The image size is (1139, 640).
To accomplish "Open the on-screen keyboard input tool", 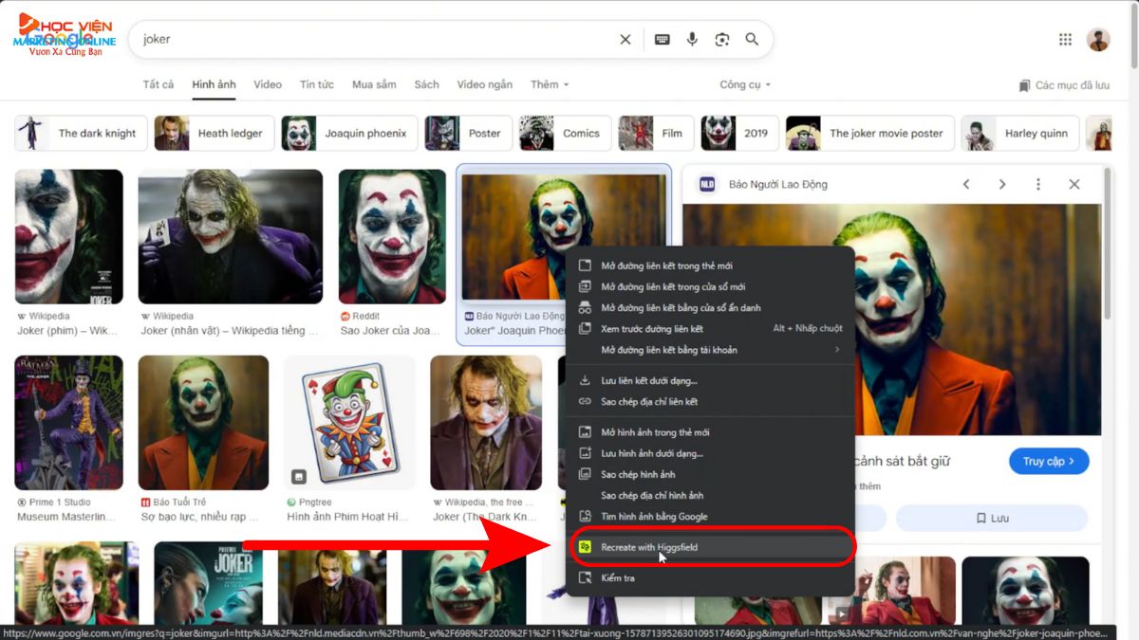I will [662, 40].
